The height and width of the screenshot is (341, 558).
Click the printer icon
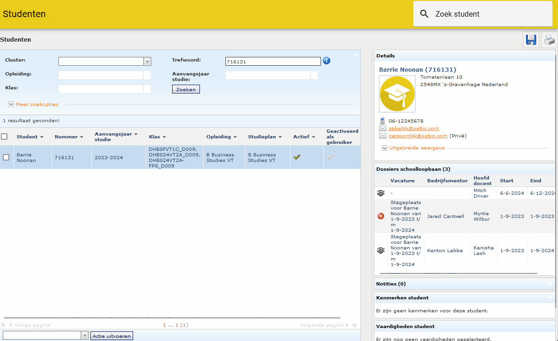point(550,40)
